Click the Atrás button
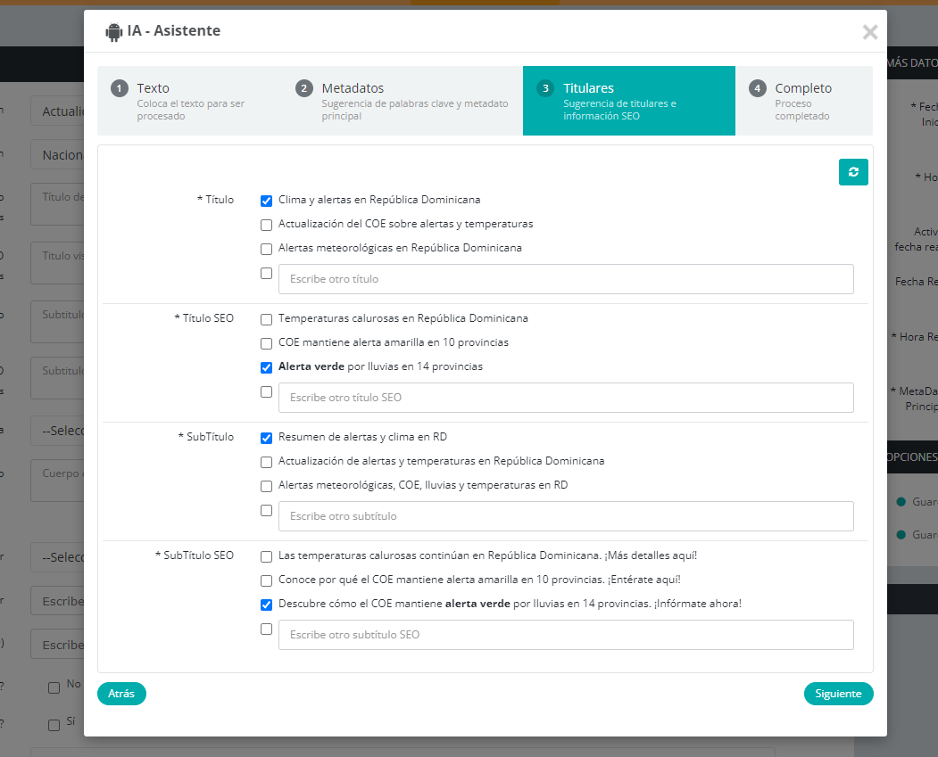The height and width of the screenshot is (757, 938). (121, 694)
